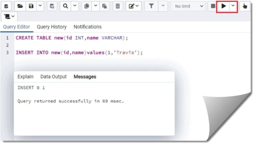The image size is (255, 145).
Task: Expand the save options dropdown arrow
Action: [x=40, y=6]
